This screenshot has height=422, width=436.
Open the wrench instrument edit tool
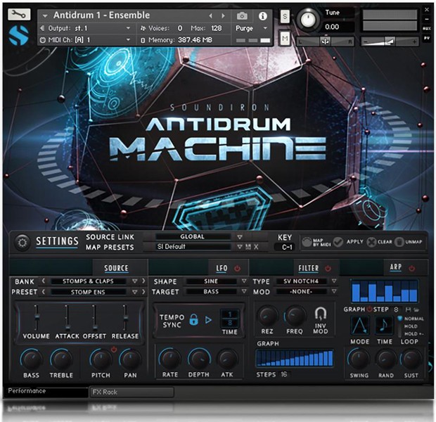click(x=18, y=14)
